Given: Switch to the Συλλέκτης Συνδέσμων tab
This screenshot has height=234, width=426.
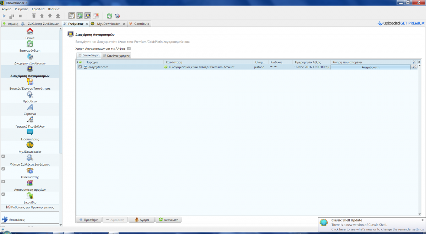Looking at the screenshot, I should tap(40, 24).
